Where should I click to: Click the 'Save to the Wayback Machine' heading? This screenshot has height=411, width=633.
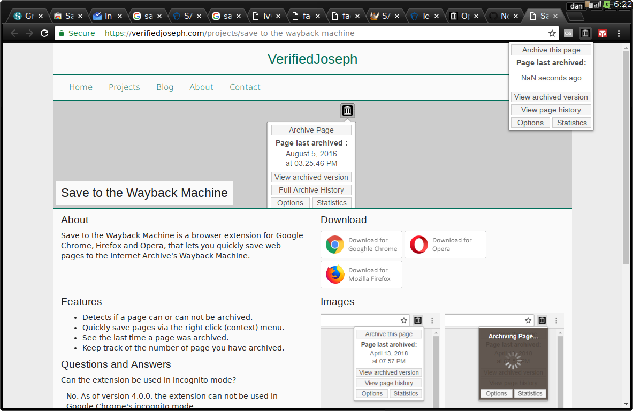point(144,193)
